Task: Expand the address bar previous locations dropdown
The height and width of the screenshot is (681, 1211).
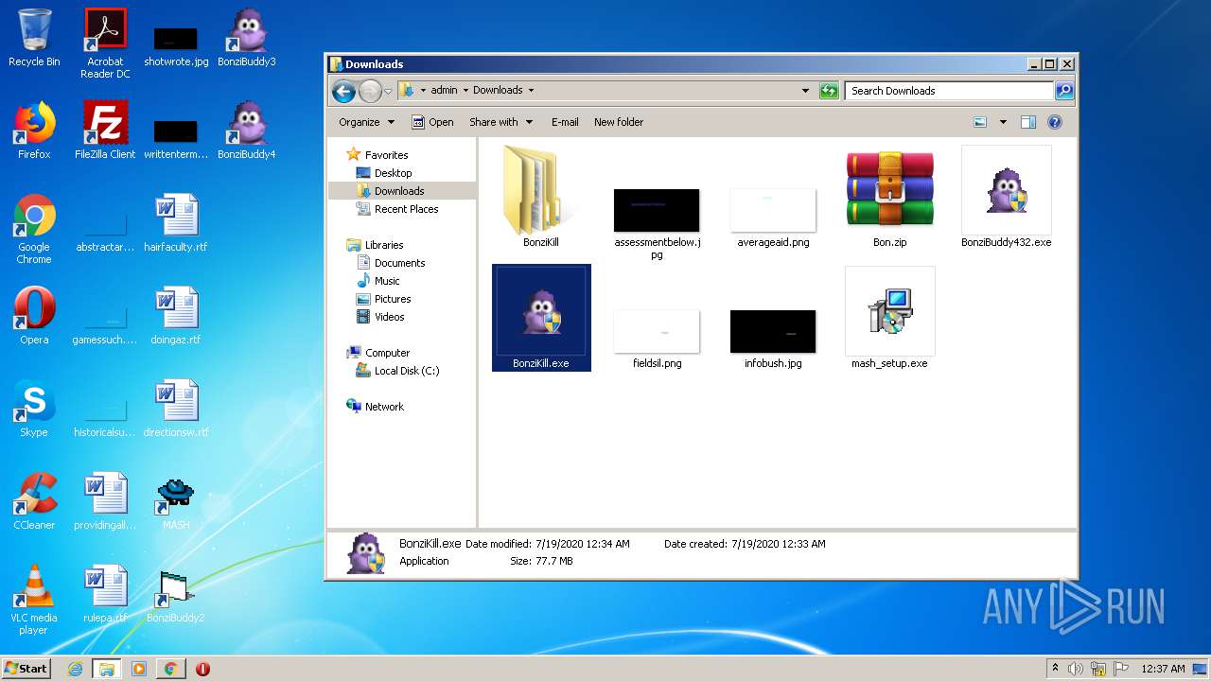Action: [805, 91]
